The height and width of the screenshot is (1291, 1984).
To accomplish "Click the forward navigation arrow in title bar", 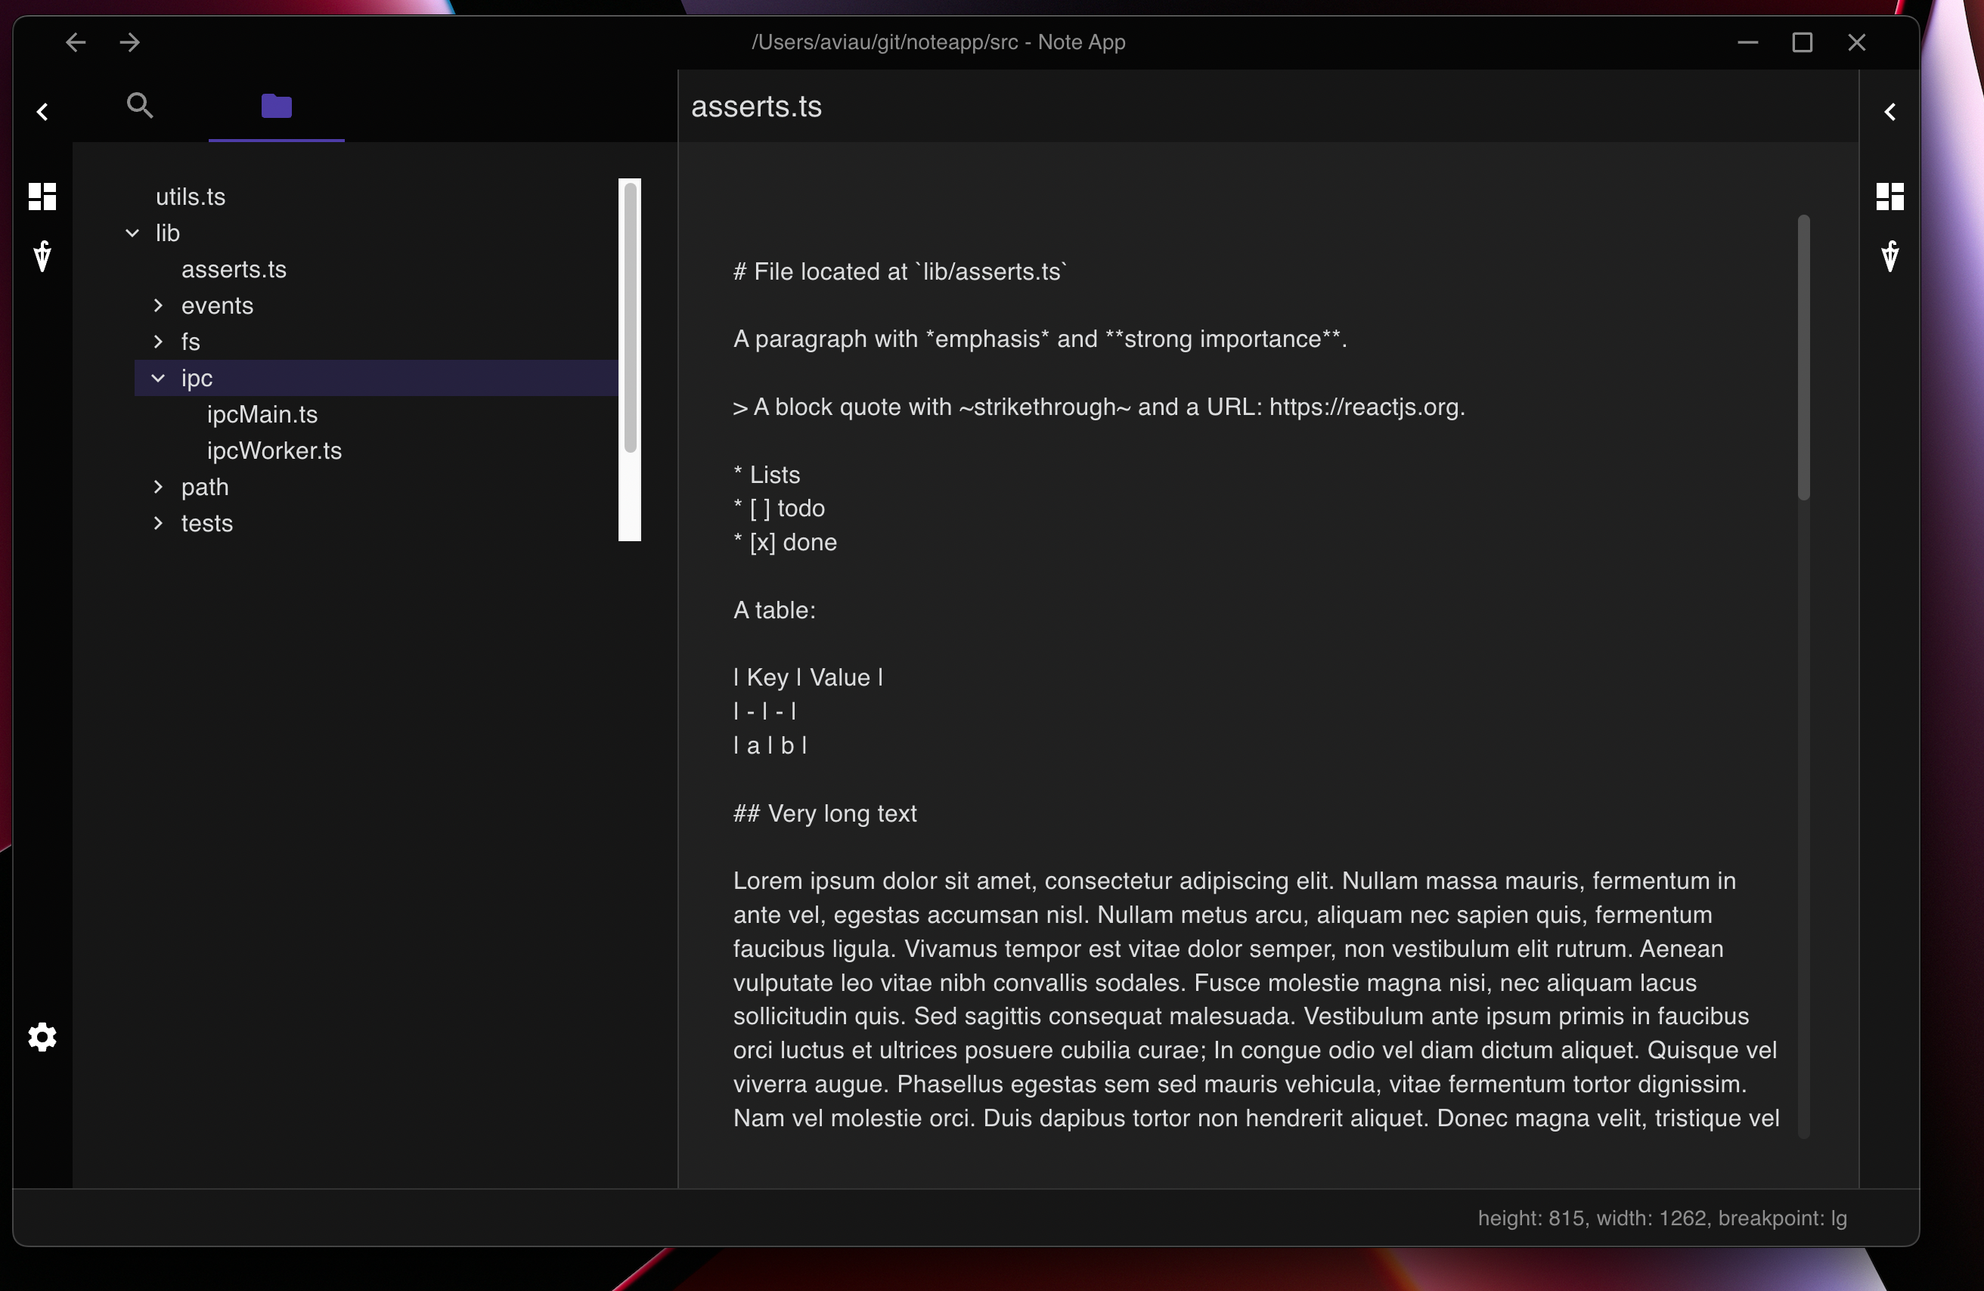I will pyautogui.click(x=130, y=42).
